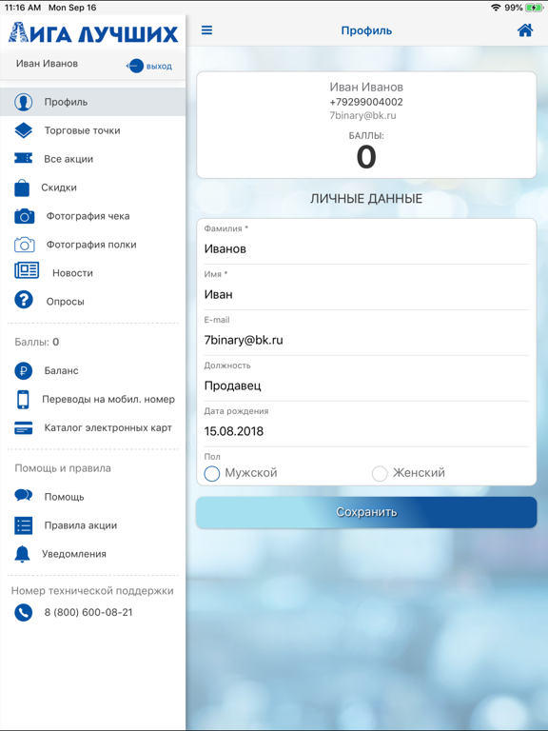Edit the E-mail field
Screen dimensions: 548x731
366,341
